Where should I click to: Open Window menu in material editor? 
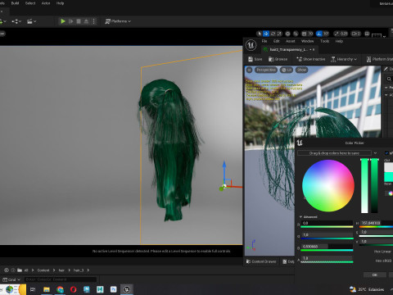(x=307, y=41)
